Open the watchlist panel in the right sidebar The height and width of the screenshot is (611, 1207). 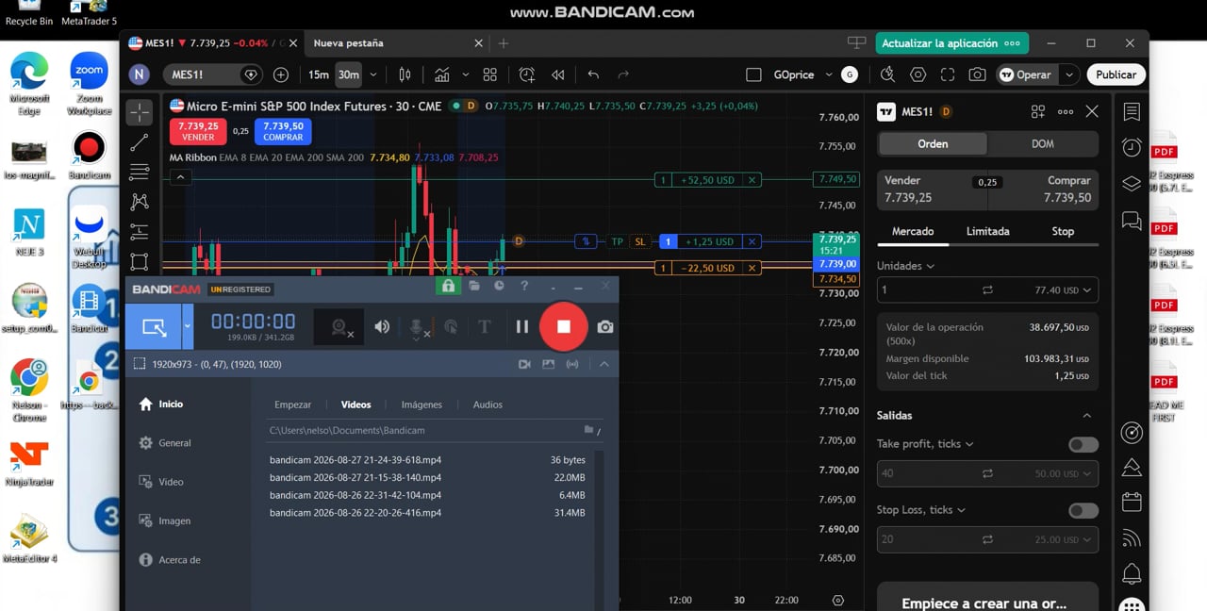coord(1132,112)
